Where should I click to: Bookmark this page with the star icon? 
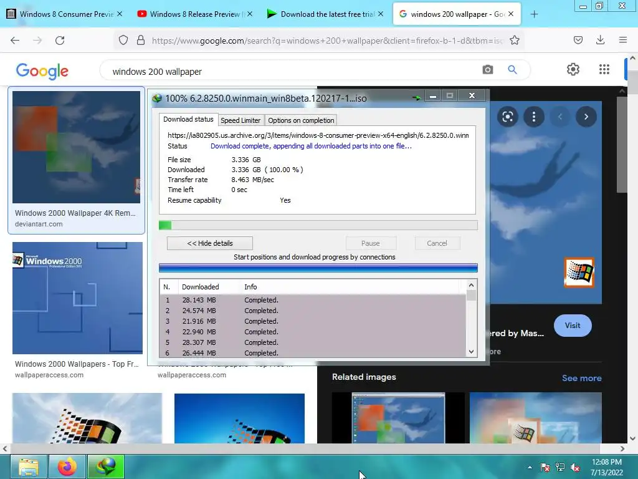(x=514, y=40)
